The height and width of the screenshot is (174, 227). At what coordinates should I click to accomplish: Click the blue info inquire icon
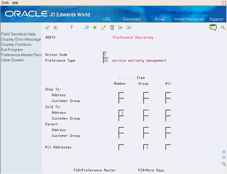click(87, 27)
